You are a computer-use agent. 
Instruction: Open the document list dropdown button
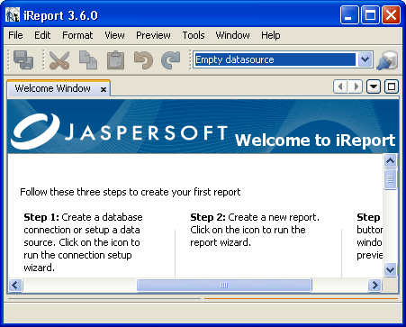pyautogui.click(x=374, y=86)
